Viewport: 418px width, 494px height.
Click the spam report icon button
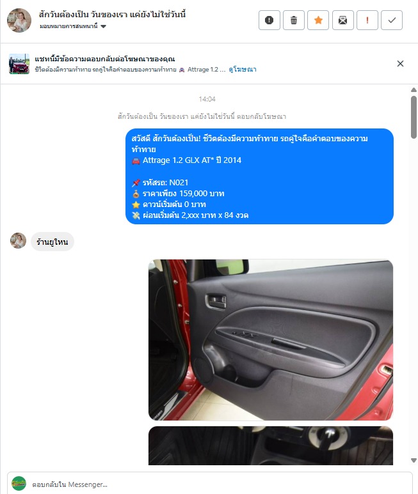coord(269,20)
